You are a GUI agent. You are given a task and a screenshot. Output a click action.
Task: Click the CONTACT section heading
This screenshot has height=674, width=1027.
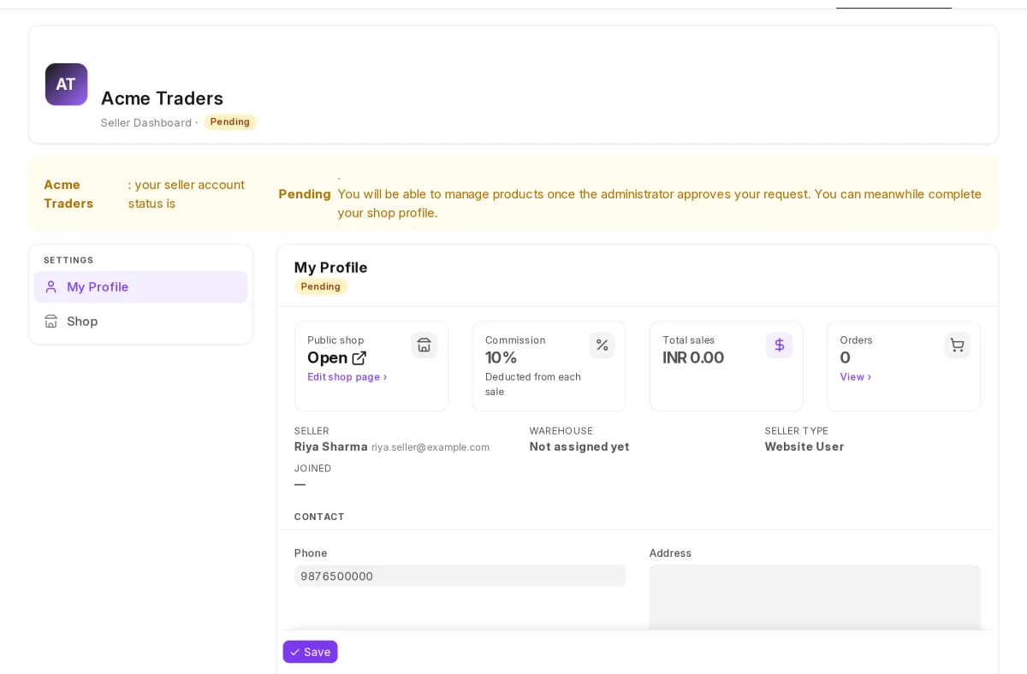(319, 517)
